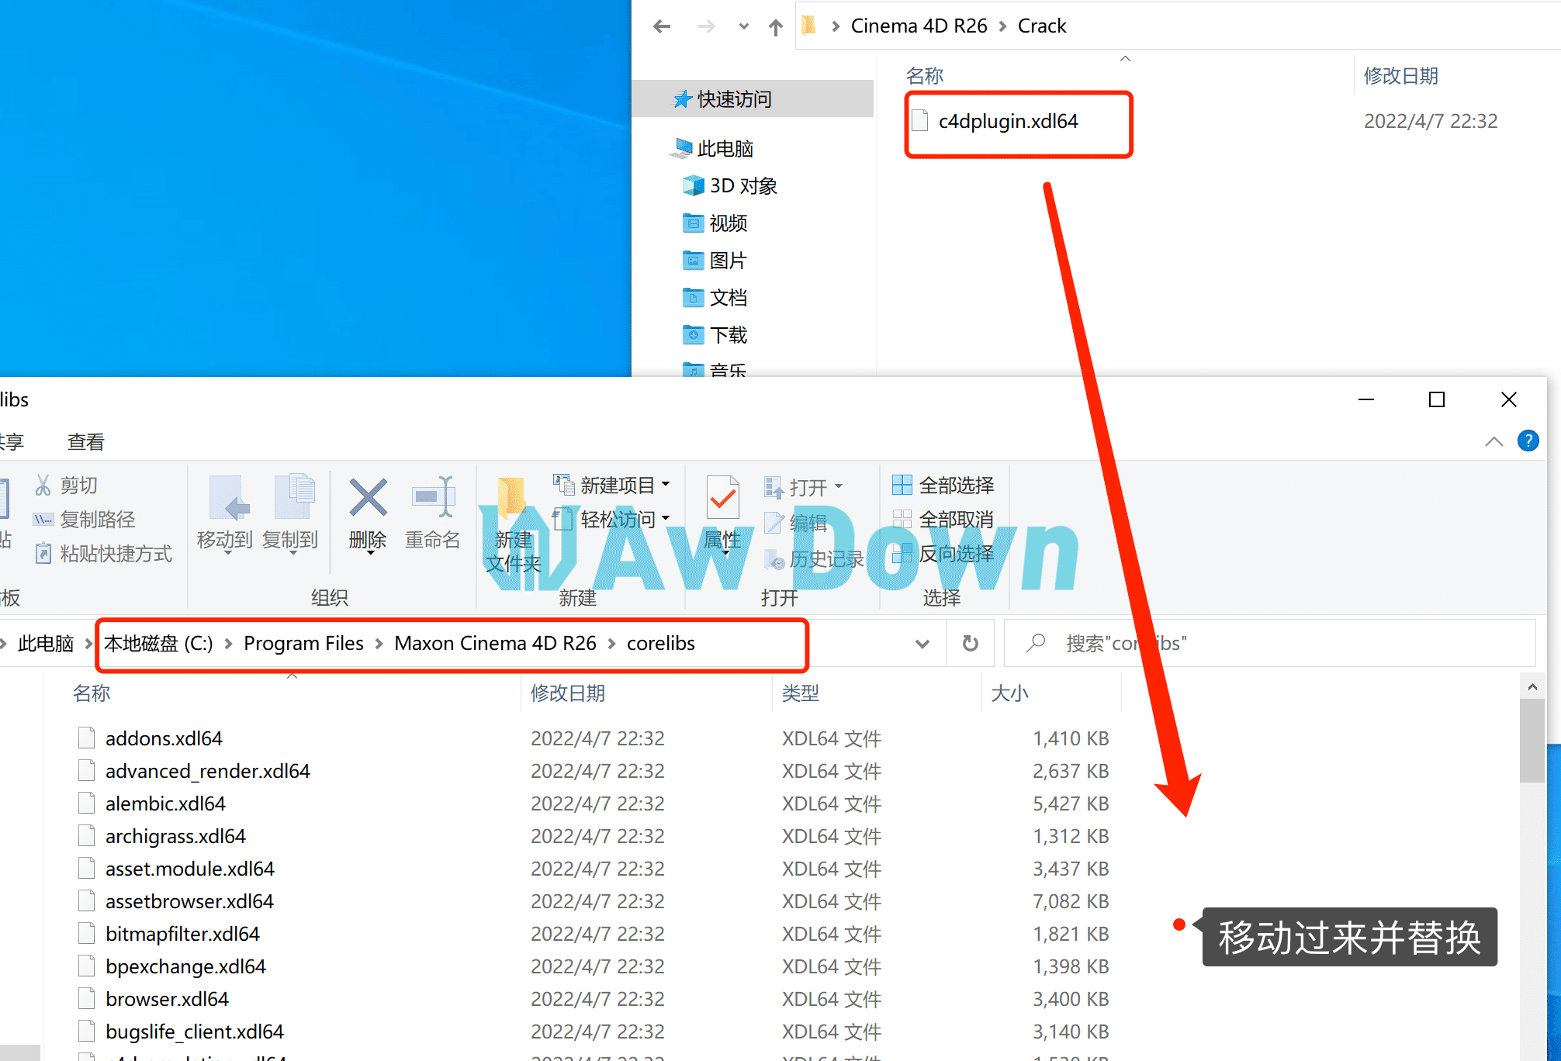This screenshot has width=1561, height=1061.
Task: Open the View (查看) ribbon tab
Action: pyautogui.click(x=85, y=442)
